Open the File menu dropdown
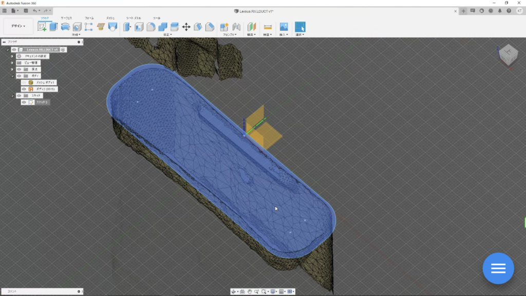The height and width of the screenshot is (296, 526). pos(15,11)
